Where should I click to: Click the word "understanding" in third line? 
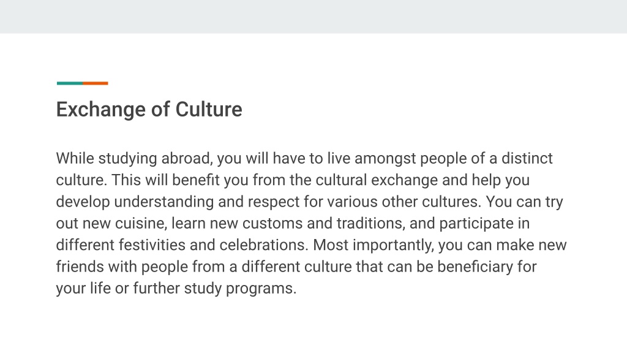click(164, 202)
